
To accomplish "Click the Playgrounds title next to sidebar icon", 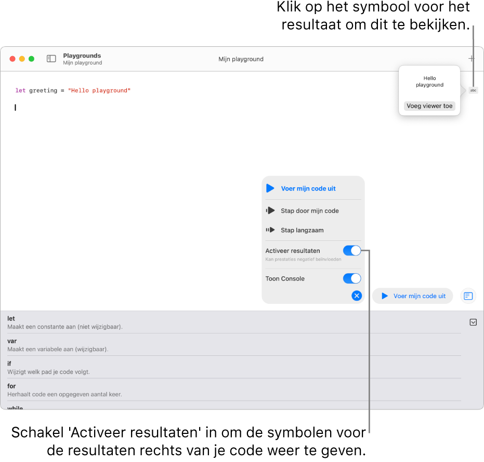I will pos(82,56).
